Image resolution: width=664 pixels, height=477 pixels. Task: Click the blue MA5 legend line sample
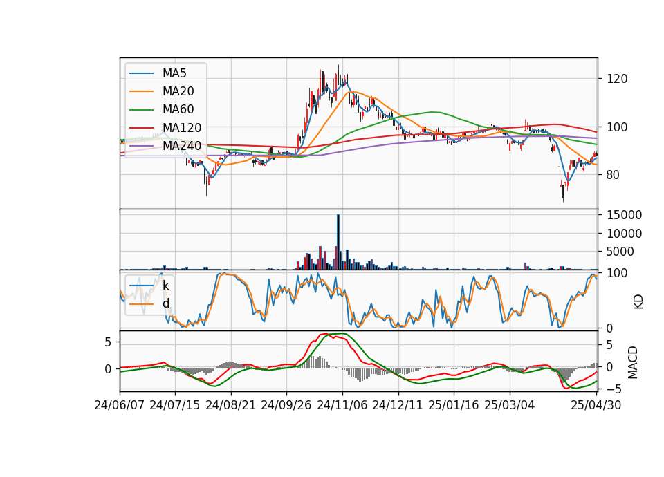[x=141, y=73]
